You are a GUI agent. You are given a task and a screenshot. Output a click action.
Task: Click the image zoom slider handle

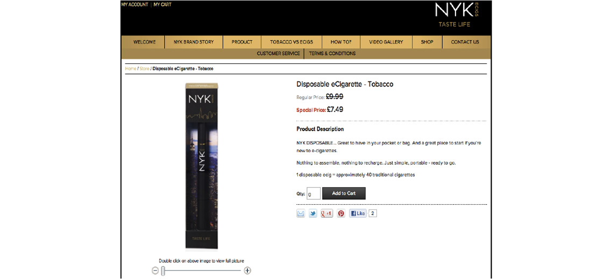pos(163,270)
